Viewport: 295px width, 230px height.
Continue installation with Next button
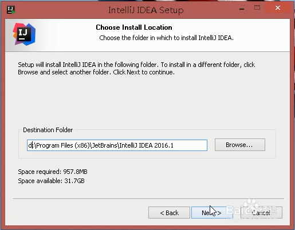pos(212,213)
